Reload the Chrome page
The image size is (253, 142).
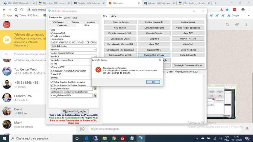click(x=16, y=10)
